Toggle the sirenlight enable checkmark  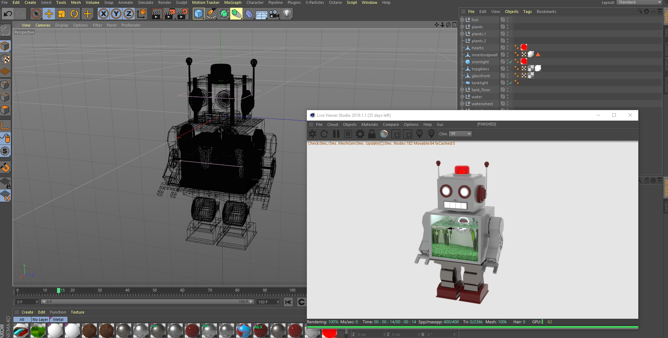tap(511, 62)
